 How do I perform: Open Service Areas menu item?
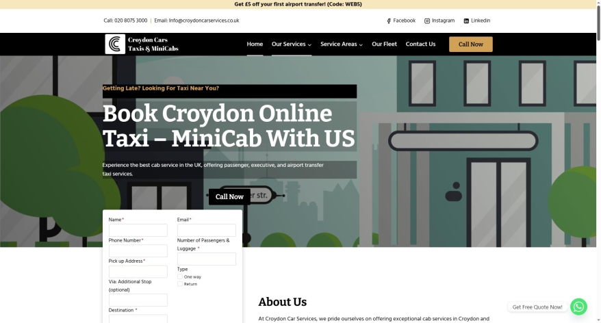coord(338,44)
